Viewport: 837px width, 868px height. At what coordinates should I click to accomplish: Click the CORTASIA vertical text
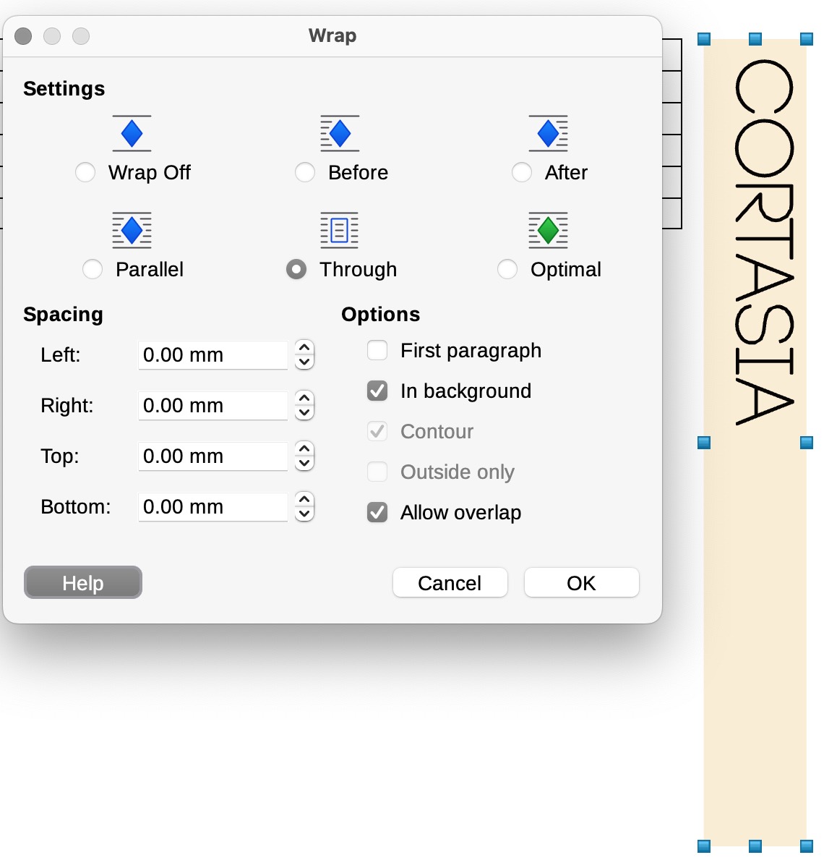764,242
